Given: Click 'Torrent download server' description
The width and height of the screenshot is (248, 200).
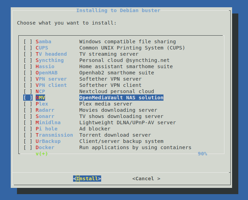Looking at the screenshot, I should pyautogui.click(x=115, y=135).
